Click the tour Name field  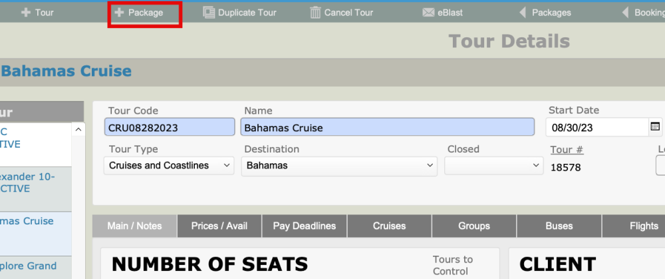[x=387, y=127]
